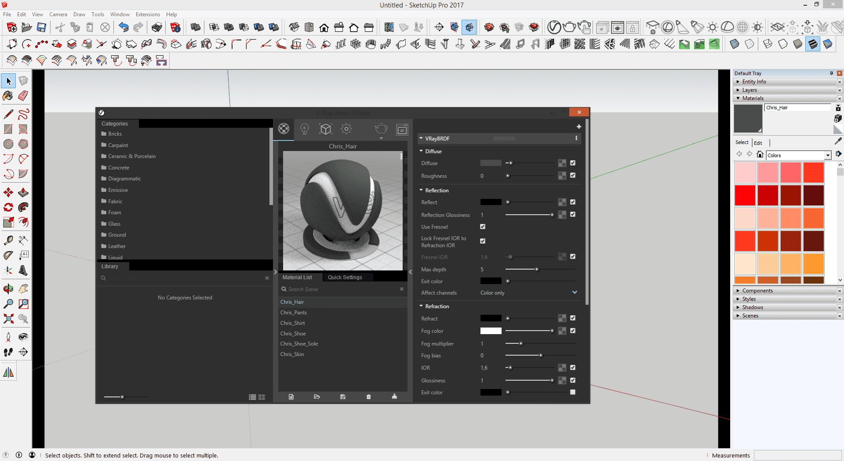Image resolution: width=844 pixels, height=461 pixels.
Task: Collapse the Refraction section
Action: point(421,306)
